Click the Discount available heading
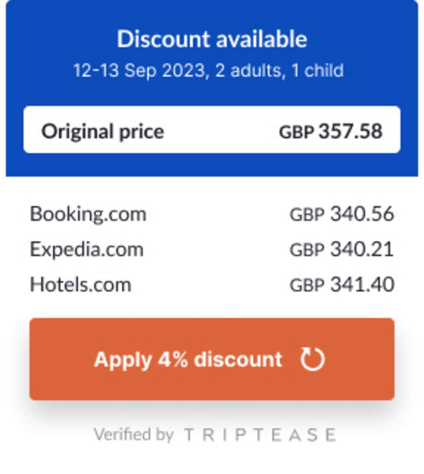The image size is (424, 474). coord(212,39)
